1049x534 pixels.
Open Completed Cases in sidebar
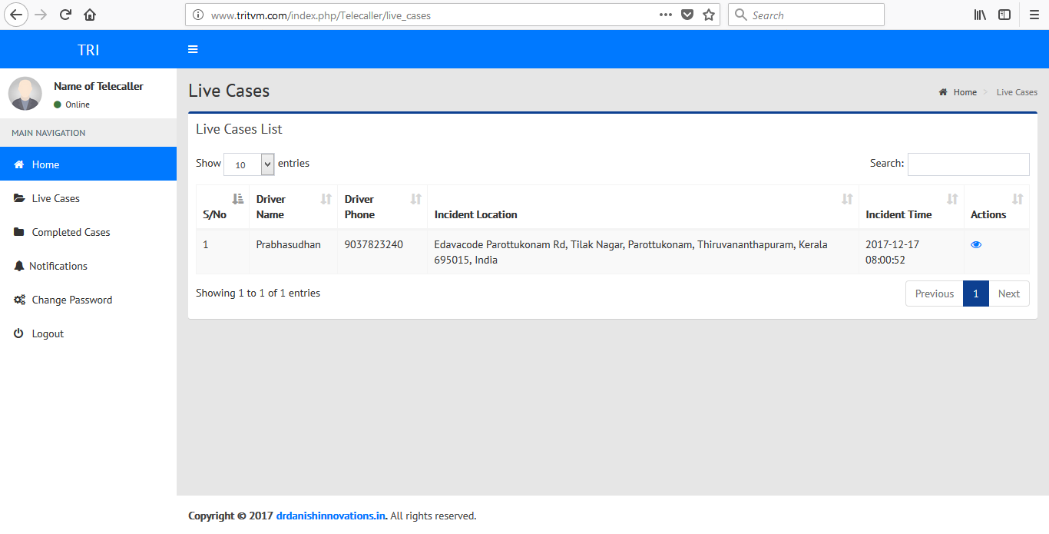pyautogui.click(x=71, y=232)
